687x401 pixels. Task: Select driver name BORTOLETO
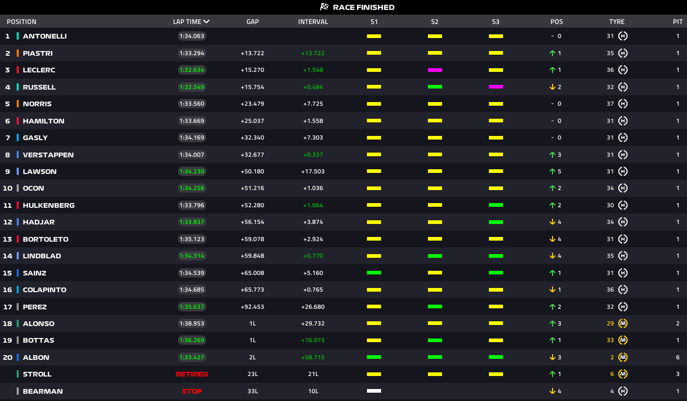click(46, 239)
